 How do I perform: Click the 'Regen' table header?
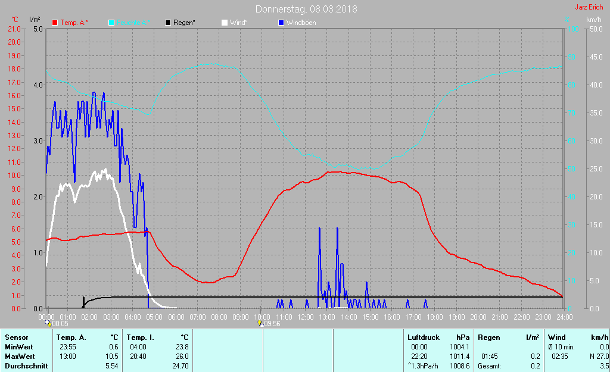click(x=488, y=337)
